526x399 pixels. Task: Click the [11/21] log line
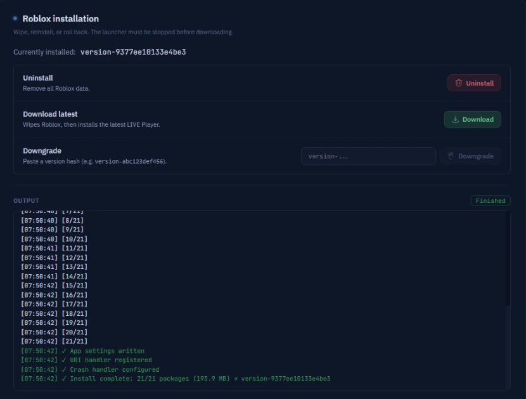(x=54, y=248)
